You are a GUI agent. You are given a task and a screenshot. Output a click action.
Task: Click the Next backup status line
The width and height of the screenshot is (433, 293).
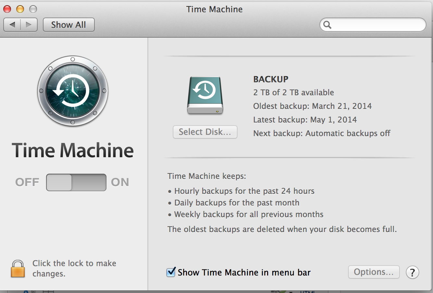pyautogui.click(x=321, y=133)
